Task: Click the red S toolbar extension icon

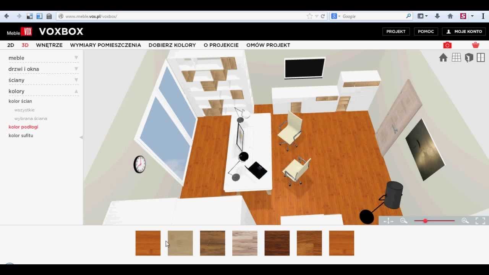Action: point(463,16)
